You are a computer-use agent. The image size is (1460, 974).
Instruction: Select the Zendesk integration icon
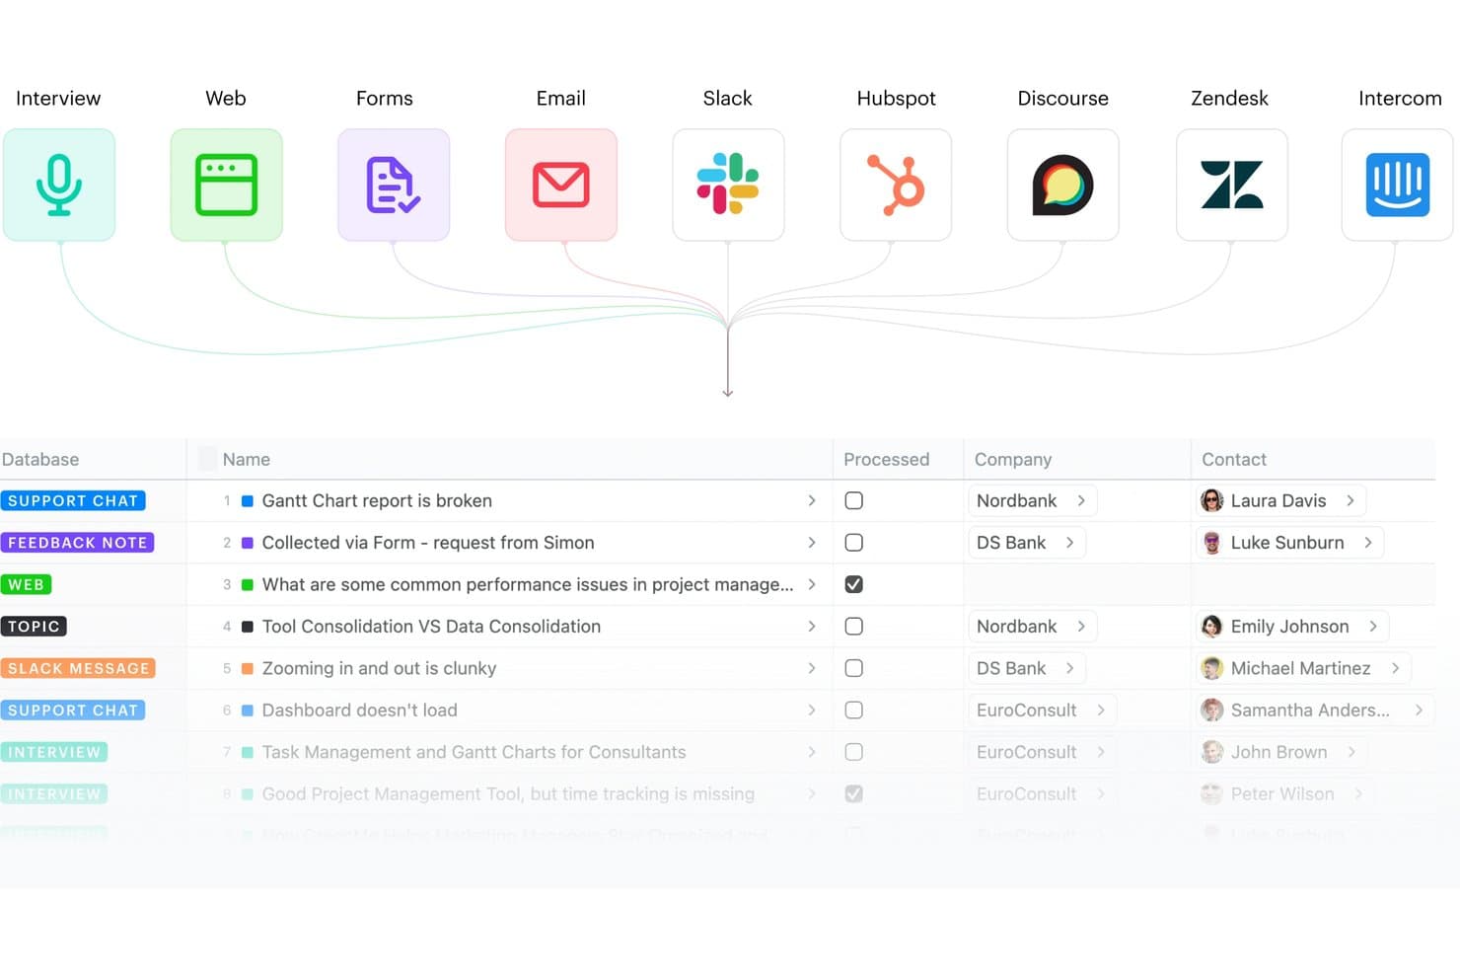(x=1232, y=185)
